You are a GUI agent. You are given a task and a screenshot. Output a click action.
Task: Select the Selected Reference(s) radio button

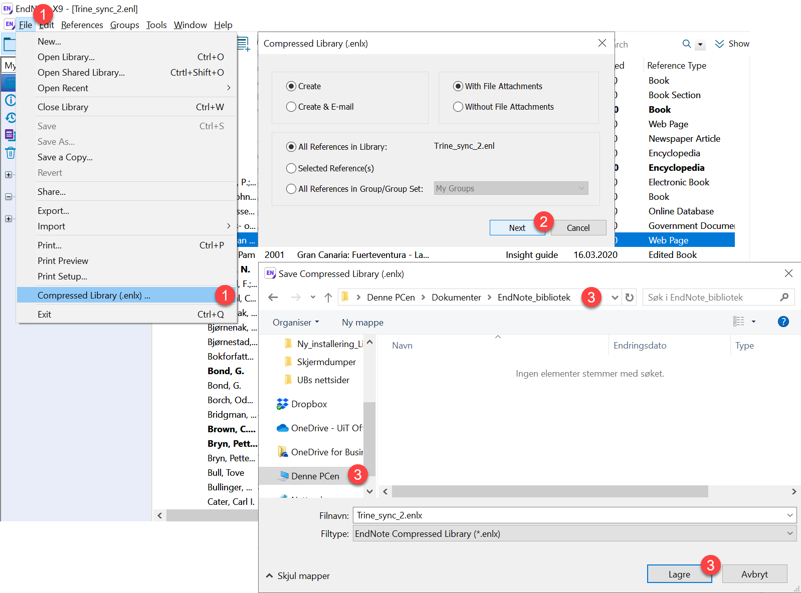click(x=291, y=168)
